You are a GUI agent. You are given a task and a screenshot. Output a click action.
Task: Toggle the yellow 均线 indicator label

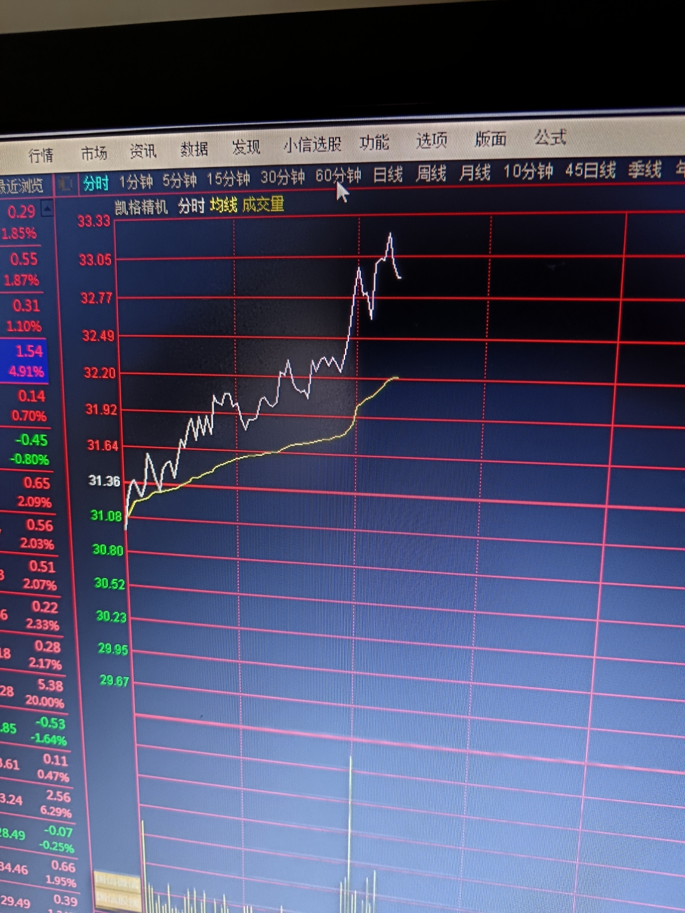tap(223, 205)
